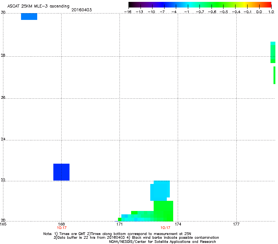Click the -1 color scale label

point(186,12)
